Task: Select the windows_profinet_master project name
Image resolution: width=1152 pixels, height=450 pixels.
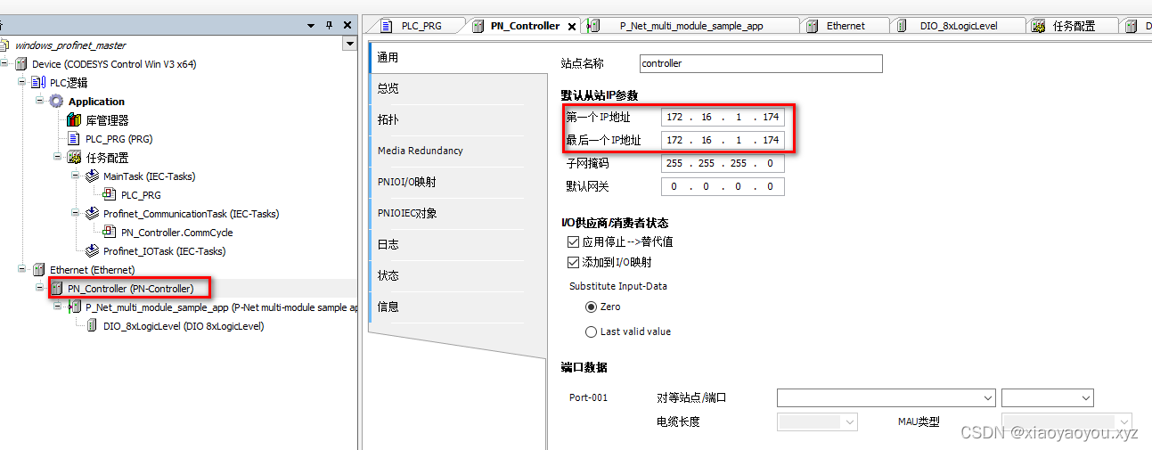Action: (x=70, y=45)
